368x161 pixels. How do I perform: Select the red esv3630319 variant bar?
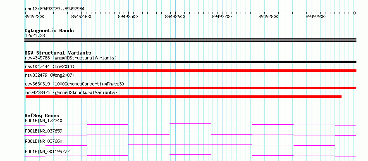(190, 88)
